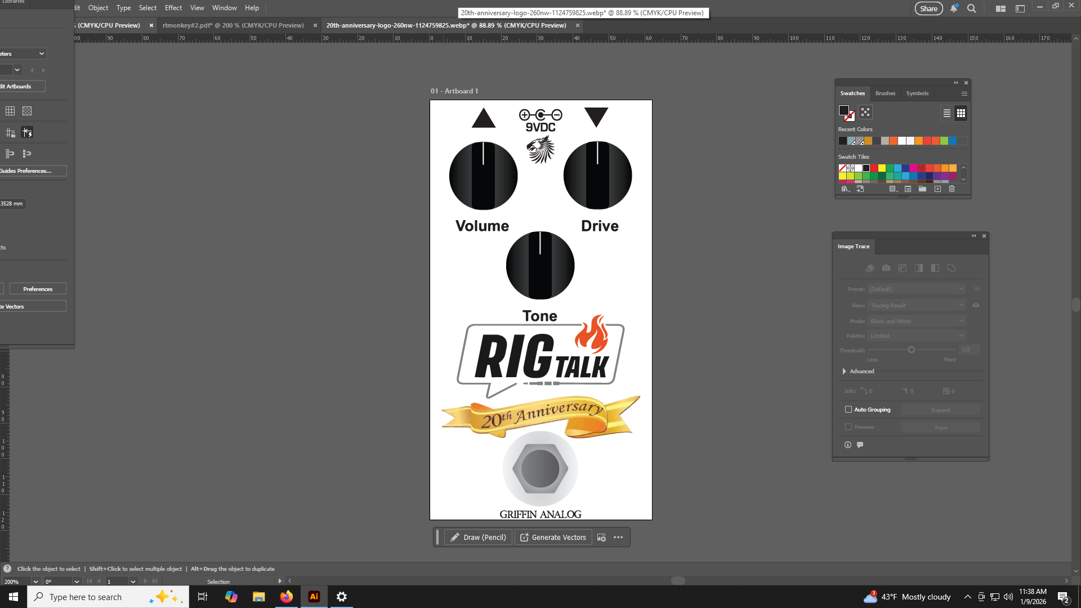Click Delete Swatch trash icon

[x=952, y=189]
